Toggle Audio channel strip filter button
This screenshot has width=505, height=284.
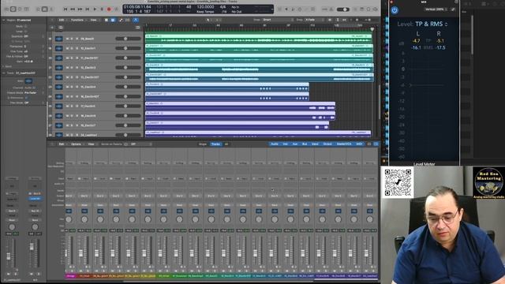(275, 144)
